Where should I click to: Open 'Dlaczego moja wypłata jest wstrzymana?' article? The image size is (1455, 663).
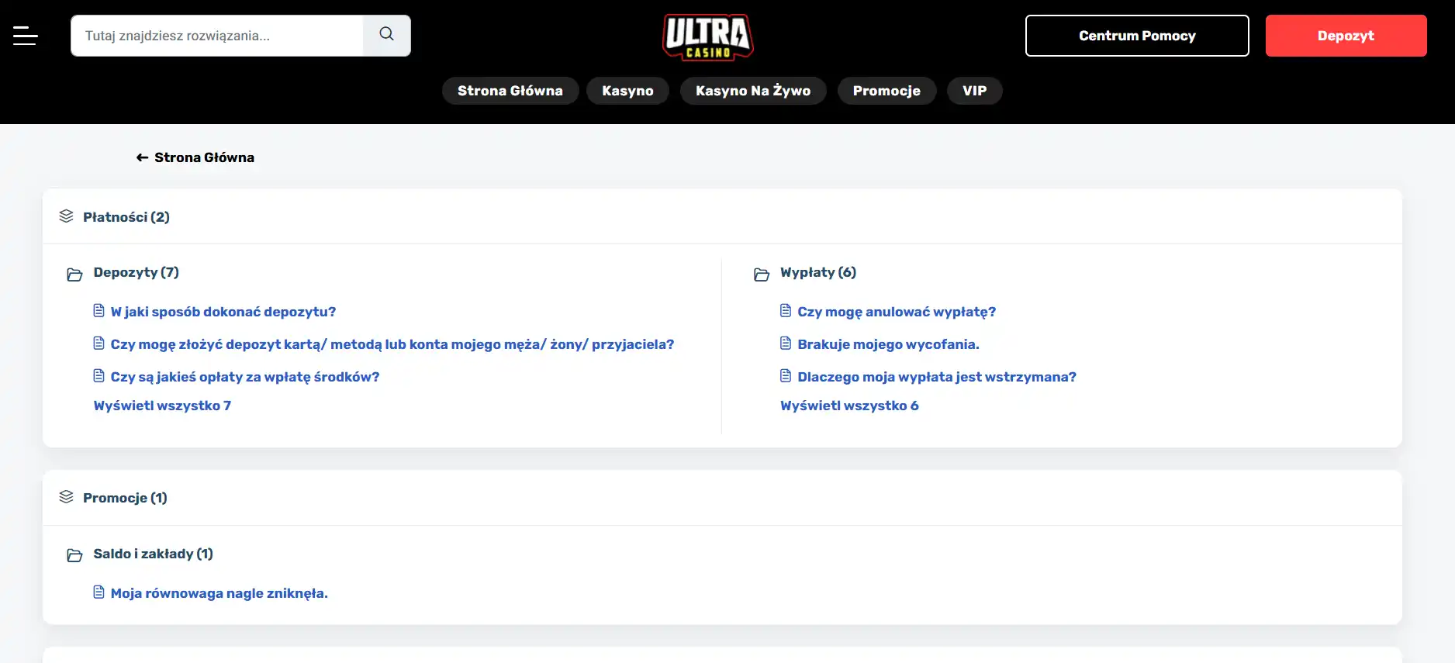pos(937,377)
